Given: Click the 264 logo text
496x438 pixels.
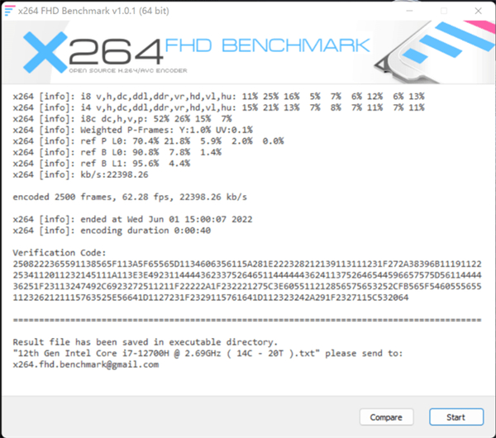Looking at the screenshot, I should [116, 52].
